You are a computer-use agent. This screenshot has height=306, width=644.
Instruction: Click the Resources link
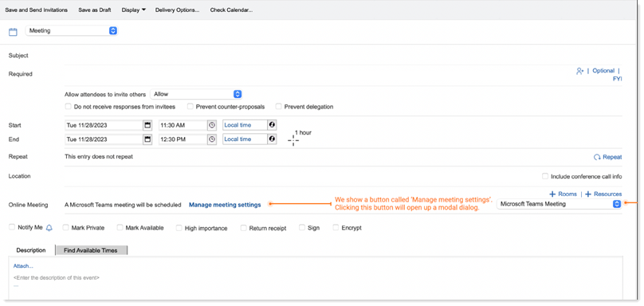tap(607, 194)
